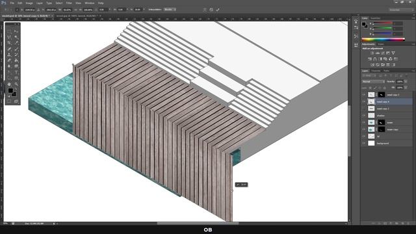Click the red channel slider in Color panel
The image size is (416, 234).
point(383,23)
